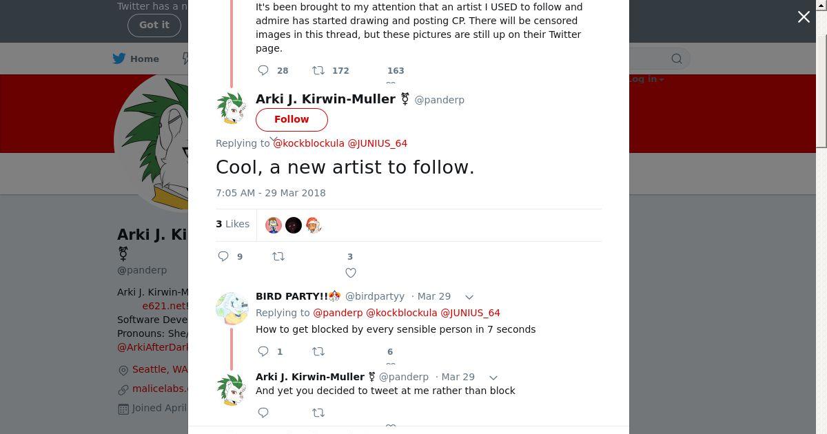Image resolution: width=827 pixels, height=434 pixels.
Task: Open options chevron on BIRD PARTY's tweet
Action: [x=469, y=297]
